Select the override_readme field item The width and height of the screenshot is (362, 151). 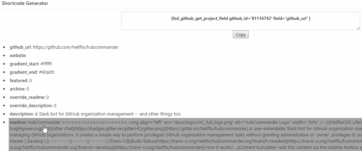[x=29, y=97]
